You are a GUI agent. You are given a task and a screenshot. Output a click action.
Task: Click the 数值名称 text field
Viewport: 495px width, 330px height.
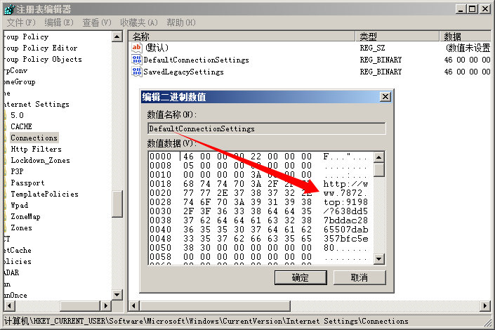click(x=266, y=128)
